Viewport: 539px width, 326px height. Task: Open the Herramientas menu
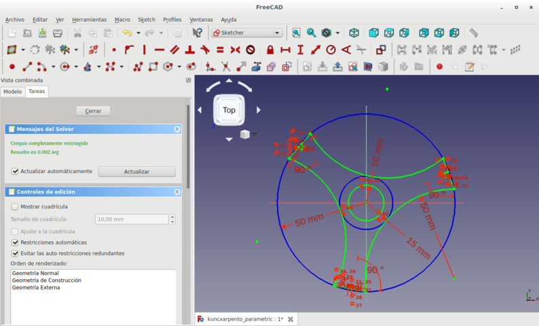tap(89, 20)
